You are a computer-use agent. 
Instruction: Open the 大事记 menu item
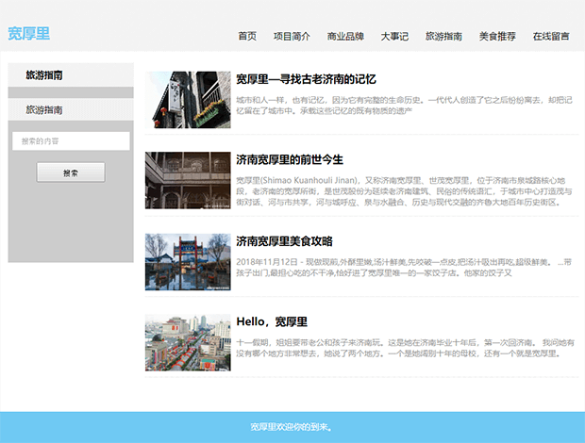point(394,37)
